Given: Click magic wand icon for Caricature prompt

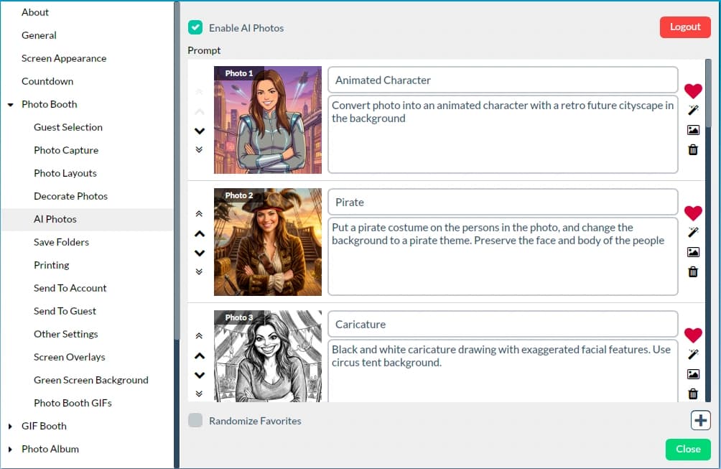Looking at the screenshot, I should 693,354.
